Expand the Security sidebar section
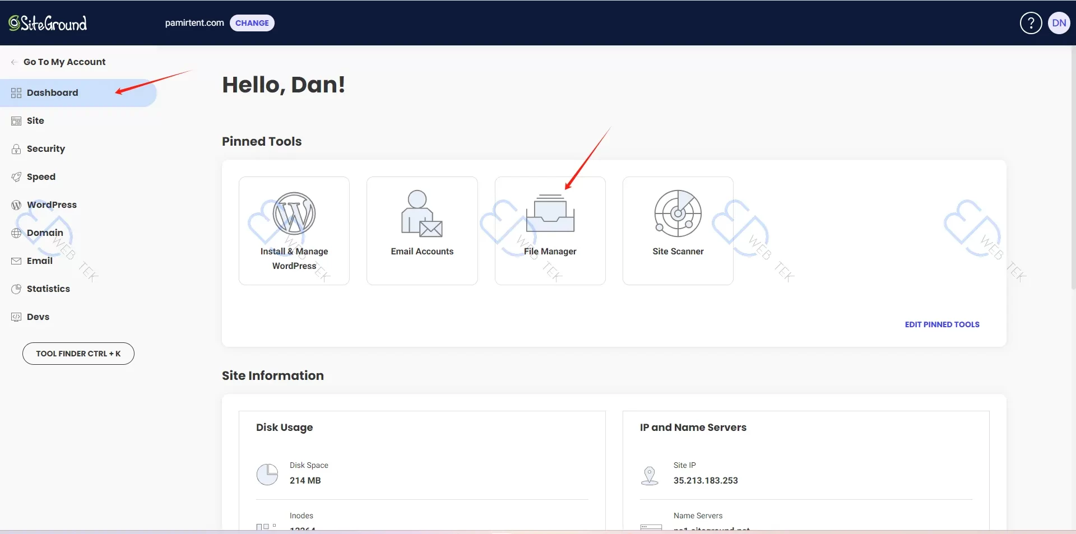 tap(45, 149)
